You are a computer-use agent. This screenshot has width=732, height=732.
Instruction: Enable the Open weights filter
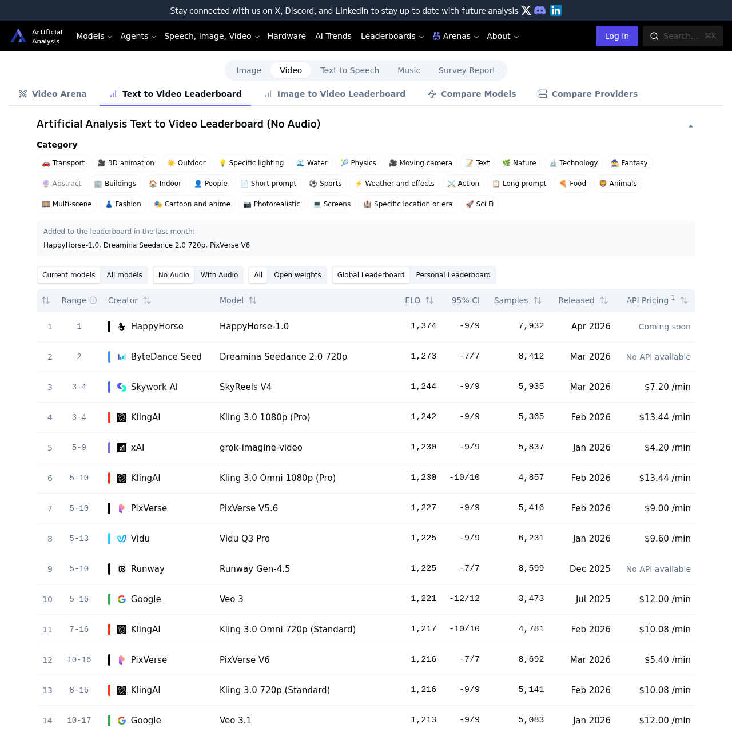297,275
